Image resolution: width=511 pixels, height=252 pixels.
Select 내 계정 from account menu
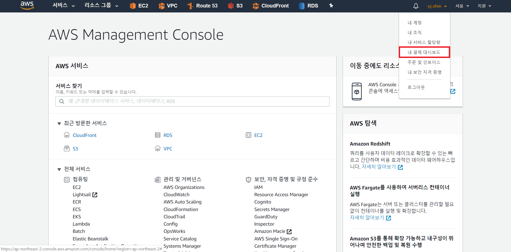coord(415,23)
